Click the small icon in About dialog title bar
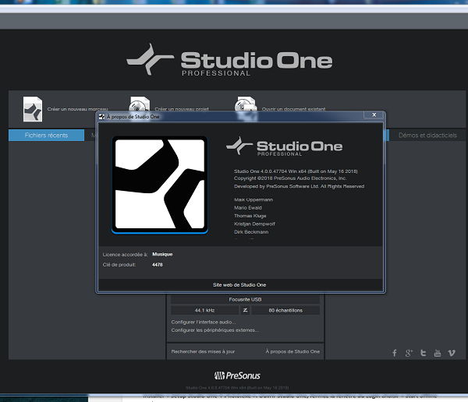The width and height of the screenshot is (468, 402). [101, 117]
